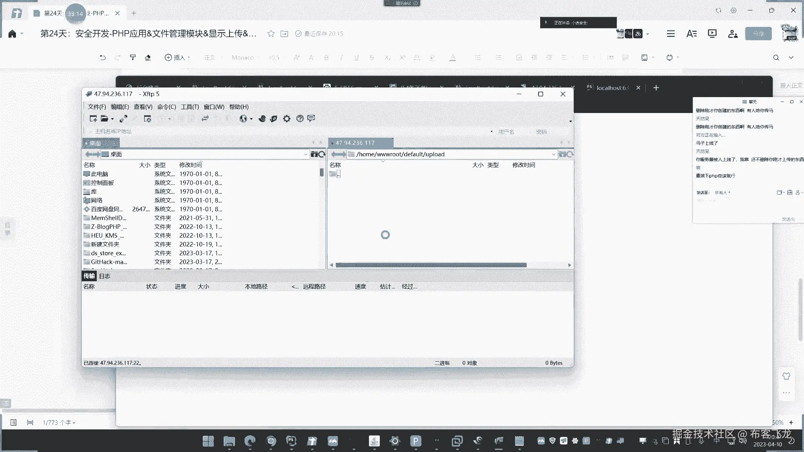804x452 pixels.
Task: Open the 文件(F) menu
Action: [97, 107]
